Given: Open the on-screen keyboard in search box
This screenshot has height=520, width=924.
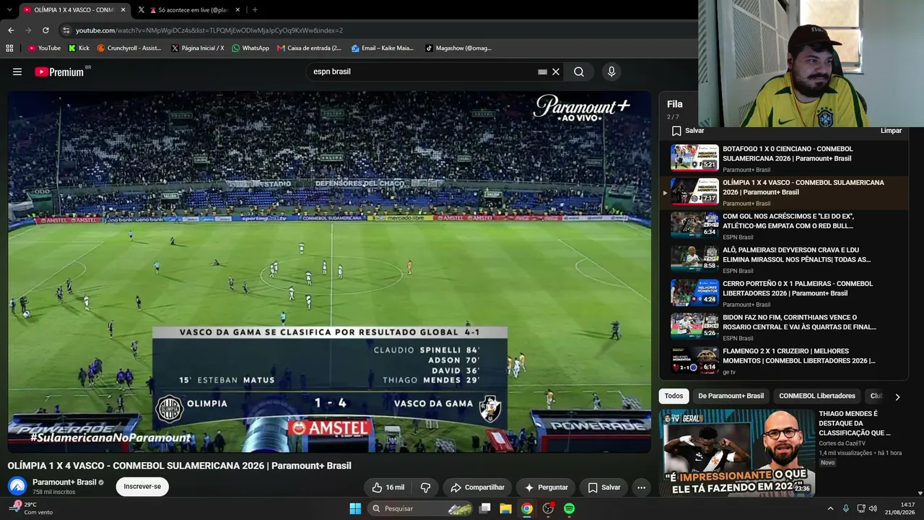Looking at the screenshot, I should click(542, 72).
